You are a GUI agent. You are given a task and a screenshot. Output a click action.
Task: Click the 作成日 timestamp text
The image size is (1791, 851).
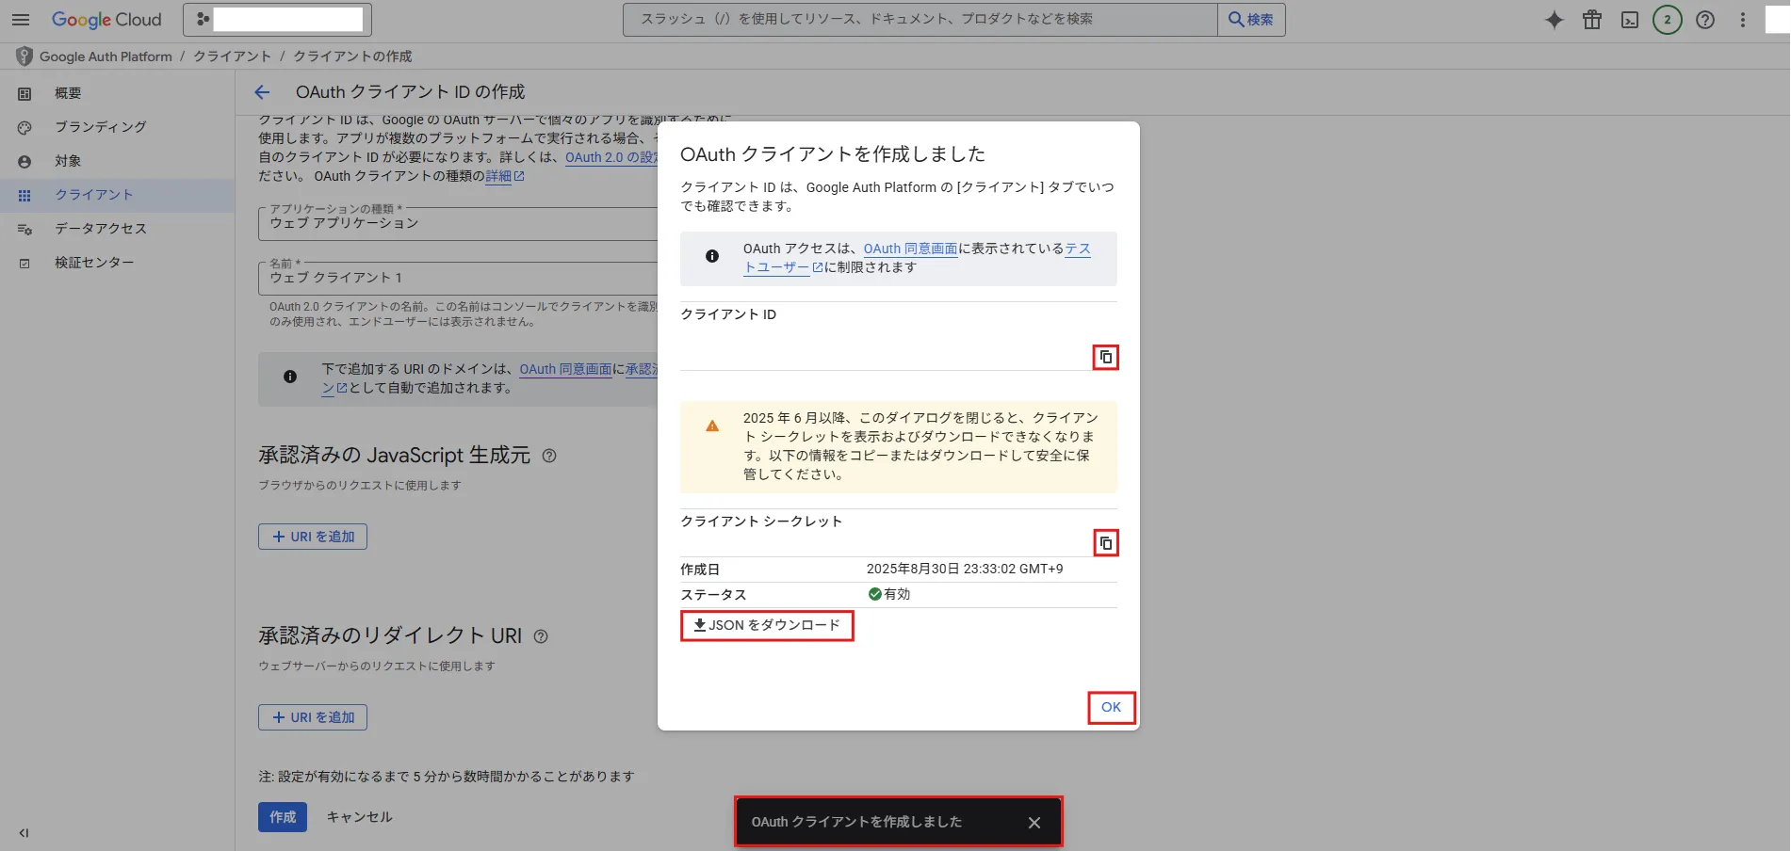click(x=965, y=569)
